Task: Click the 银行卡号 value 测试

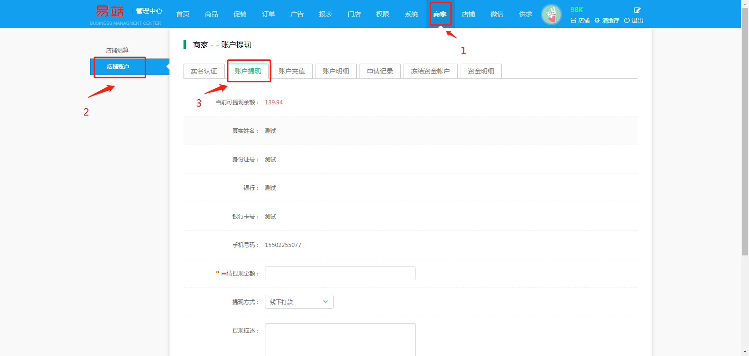Action: [271, 217]
